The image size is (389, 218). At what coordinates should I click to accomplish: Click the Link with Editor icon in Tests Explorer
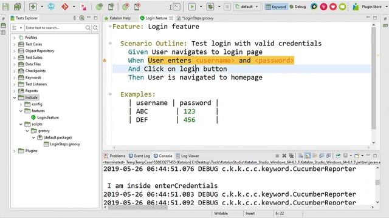[x=81, y=18]
